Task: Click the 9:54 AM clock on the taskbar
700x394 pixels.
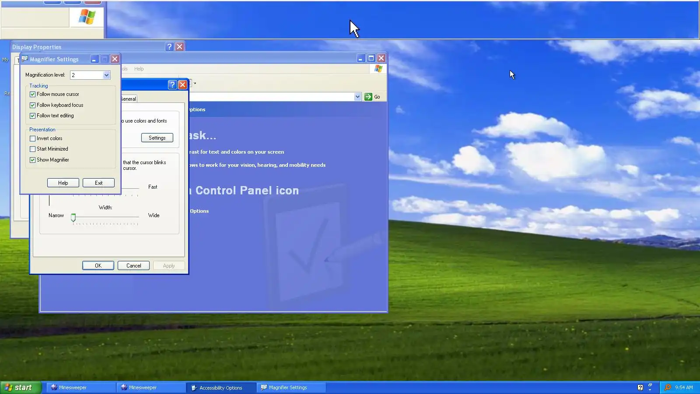Action: coord(684,387)
